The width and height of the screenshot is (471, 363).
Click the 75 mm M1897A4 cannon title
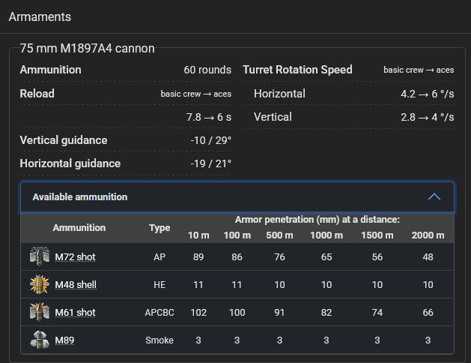(x=87, y=49)
